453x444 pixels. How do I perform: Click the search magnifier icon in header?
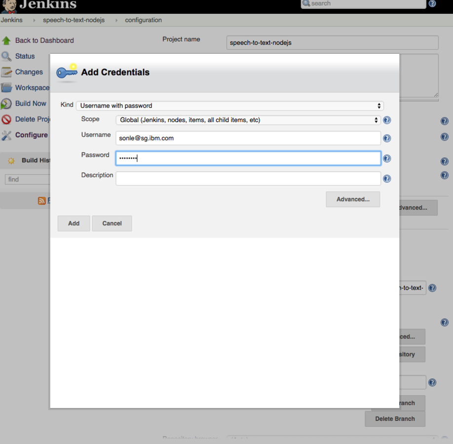pos(306,3)
